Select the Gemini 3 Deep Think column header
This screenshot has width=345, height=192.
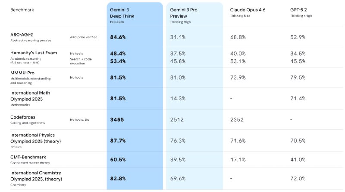[122, 12]
